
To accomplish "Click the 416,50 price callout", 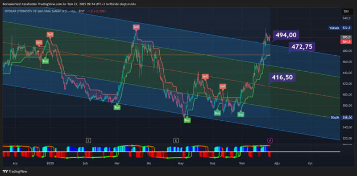I will pyautogui.click(x=282, y=78).
